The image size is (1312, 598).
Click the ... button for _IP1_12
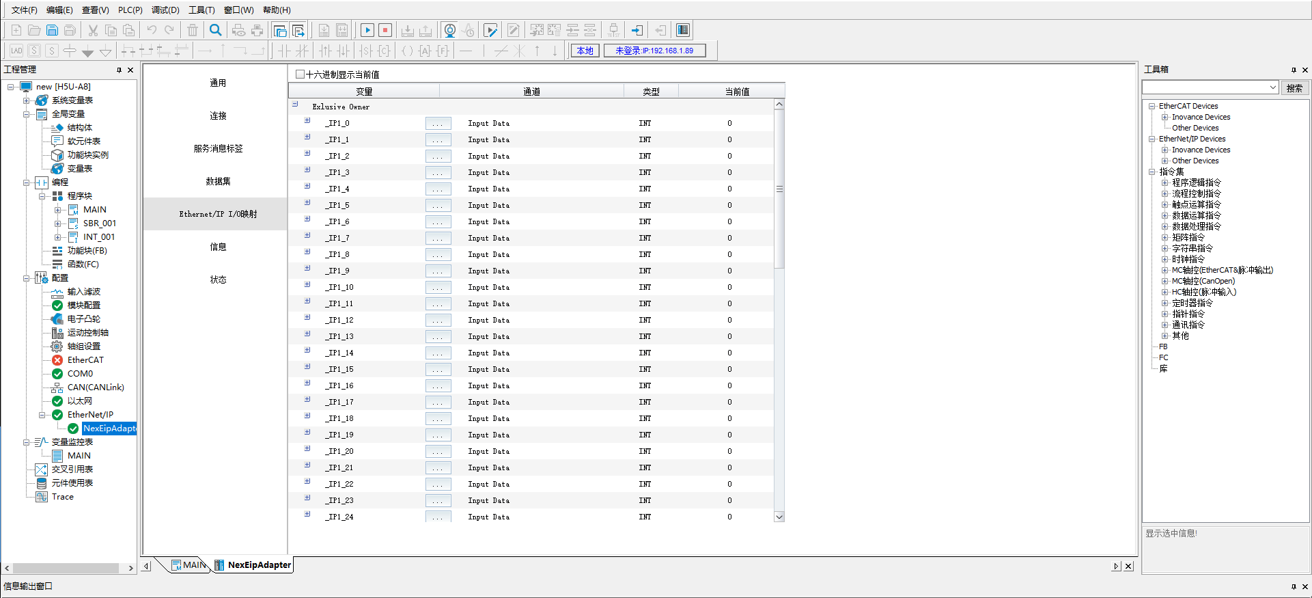click(438, 321)
